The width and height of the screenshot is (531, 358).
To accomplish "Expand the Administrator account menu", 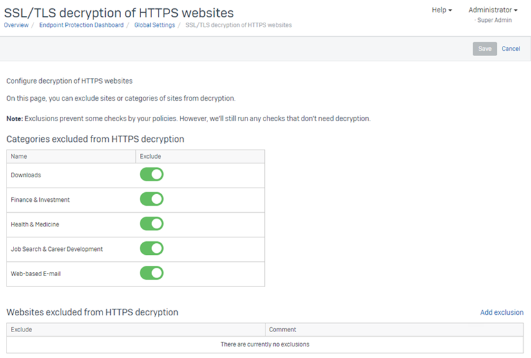I will click(492, 10).
